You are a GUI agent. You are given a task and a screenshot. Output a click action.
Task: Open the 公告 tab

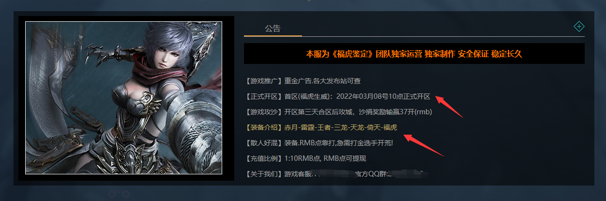pyautogui.click(x=273, y=29)
